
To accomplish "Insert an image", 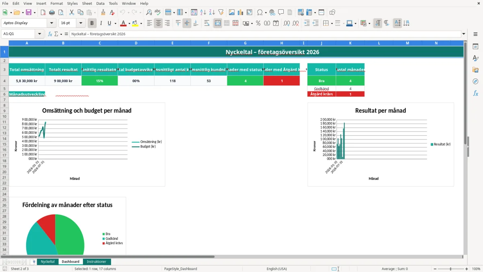I will click(x=231, y=12).
